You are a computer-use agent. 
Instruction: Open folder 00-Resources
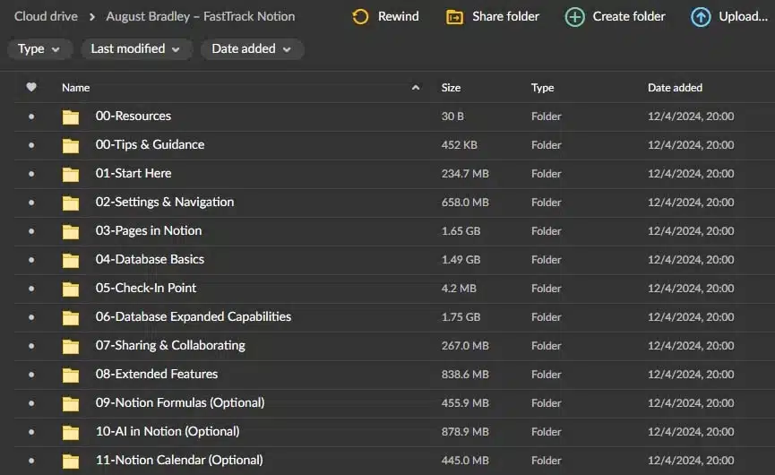coord(133,116)
